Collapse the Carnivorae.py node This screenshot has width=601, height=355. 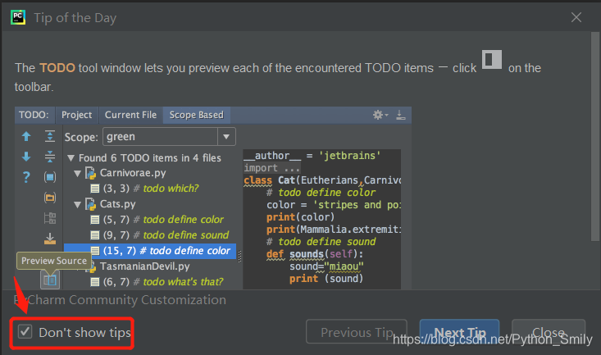[x=78, y=173]
